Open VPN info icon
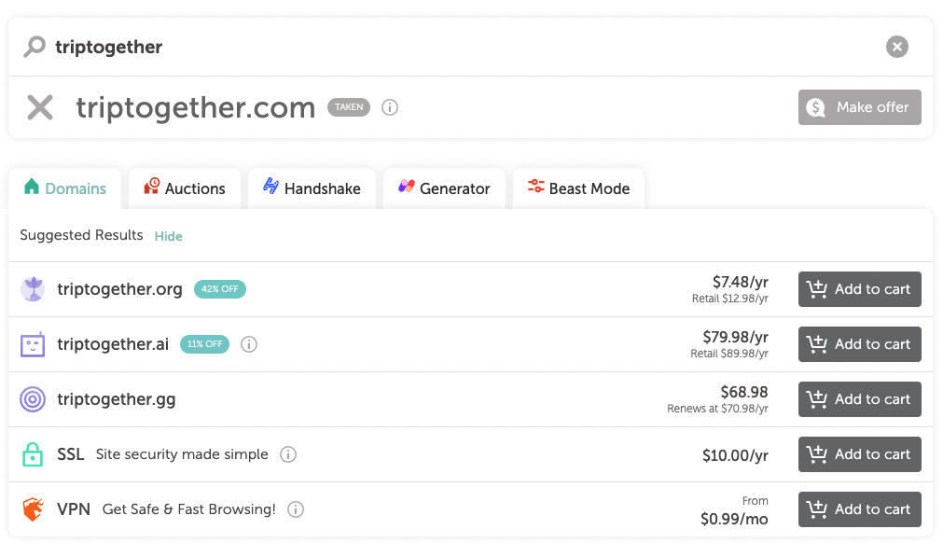Viewport: 943px width, 543px height. point(296,509)
